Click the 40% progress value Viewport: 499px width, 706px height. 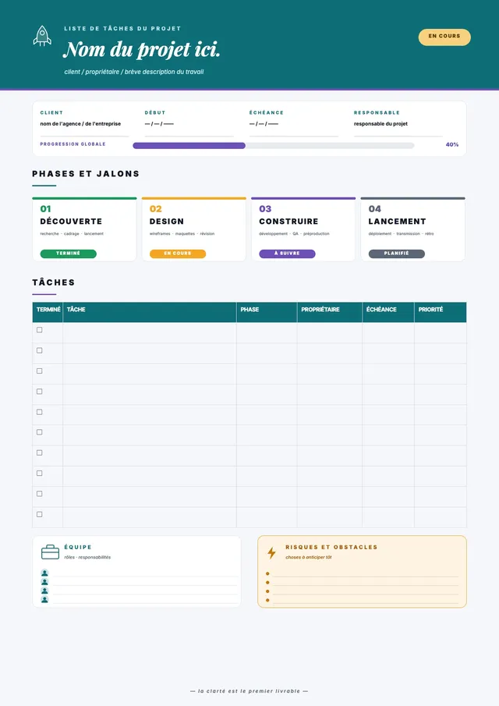tap(451, 144)
